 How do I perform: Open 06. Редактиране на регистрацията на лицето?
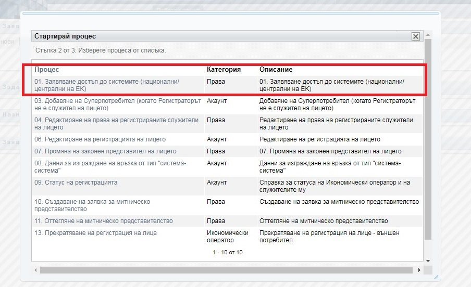[x=100, y=139]
